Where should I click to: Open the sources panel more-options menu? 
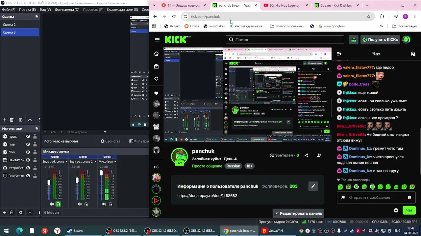(39, 212)
